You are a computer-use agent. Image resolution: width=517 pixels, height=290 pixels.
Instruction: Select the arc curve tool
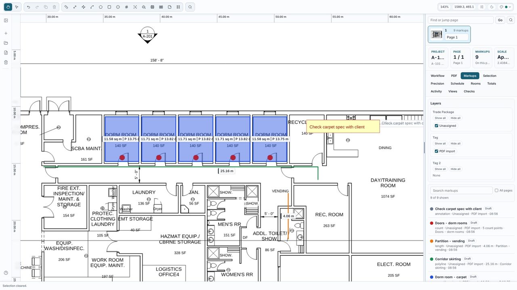click(x=92, y=7)
